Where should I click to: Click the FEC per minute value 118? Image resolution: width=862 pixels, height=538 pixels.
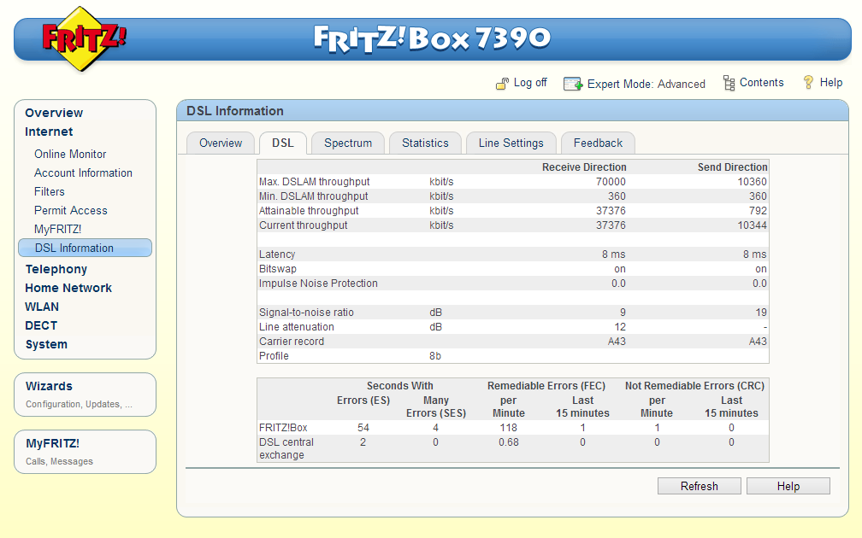pyautogui.click(x=509, y=428)
